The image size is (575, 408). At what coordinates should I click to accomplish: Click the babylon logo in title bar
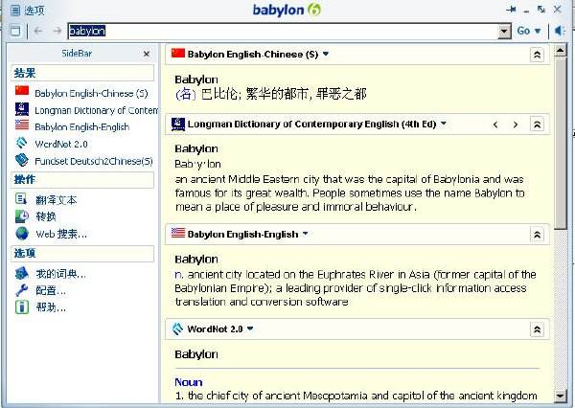pos(287,10)
